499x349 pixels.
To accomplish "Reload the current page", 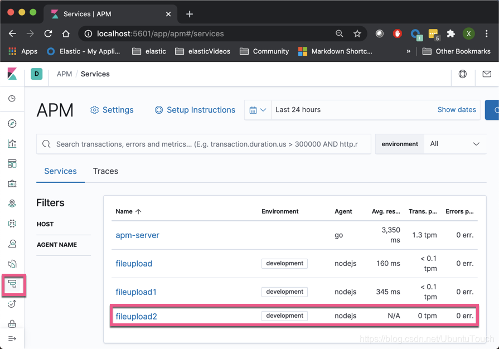I will point(48,33).
